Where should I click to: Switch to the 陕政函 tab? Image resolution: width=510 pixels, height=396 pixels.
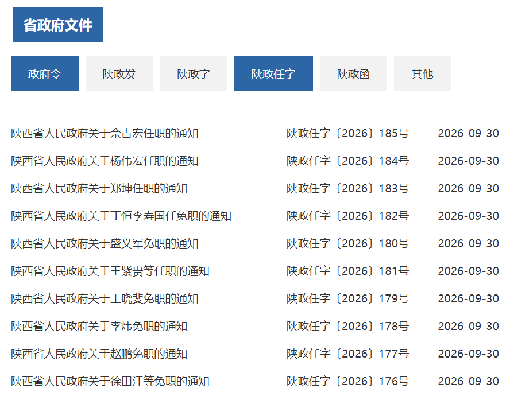354,74
